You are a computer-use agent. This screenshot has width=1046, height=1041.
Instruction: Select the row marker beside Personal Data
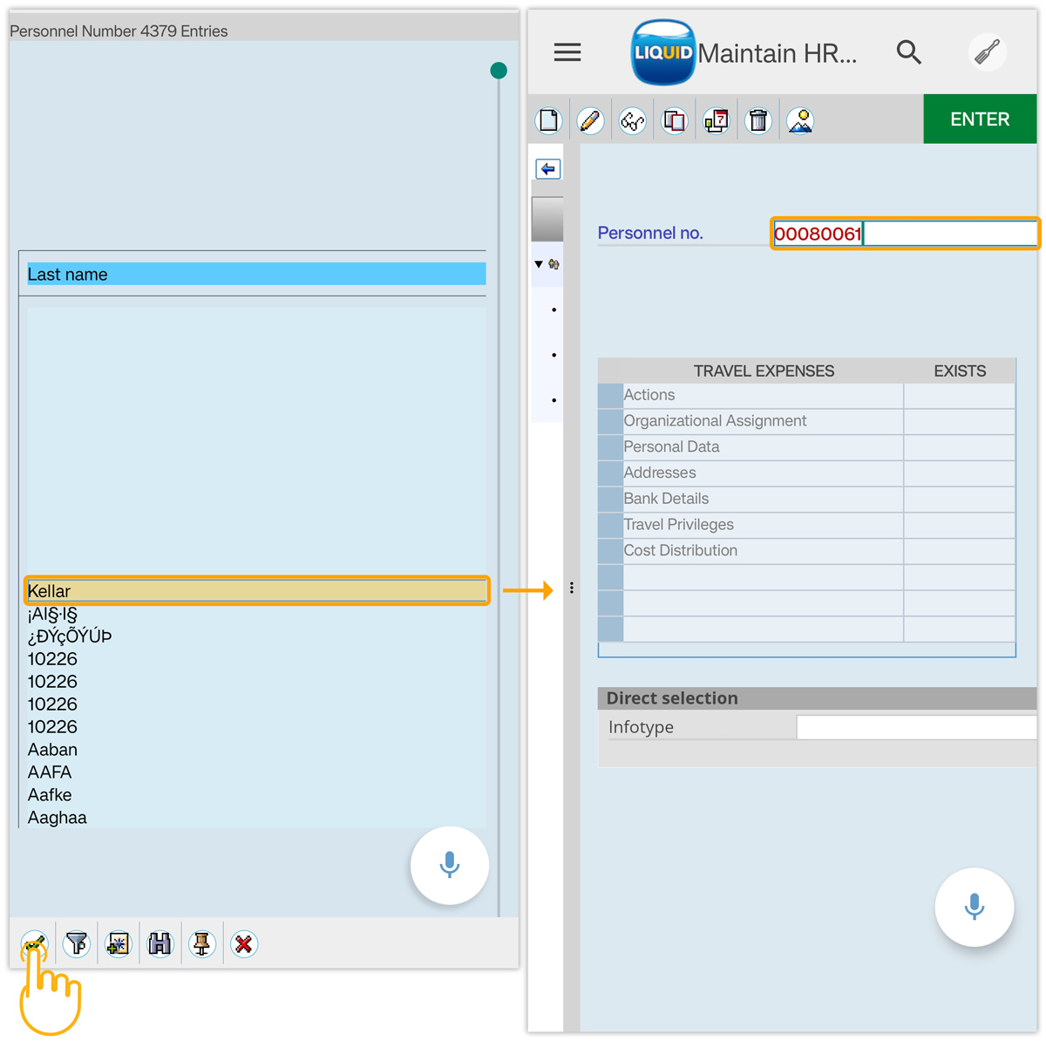tap(610, 447)
